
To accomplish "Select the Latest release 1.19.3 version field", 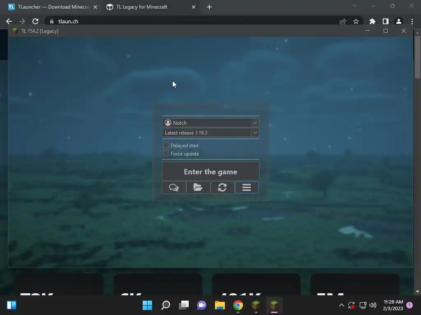I will coord(206,132).
